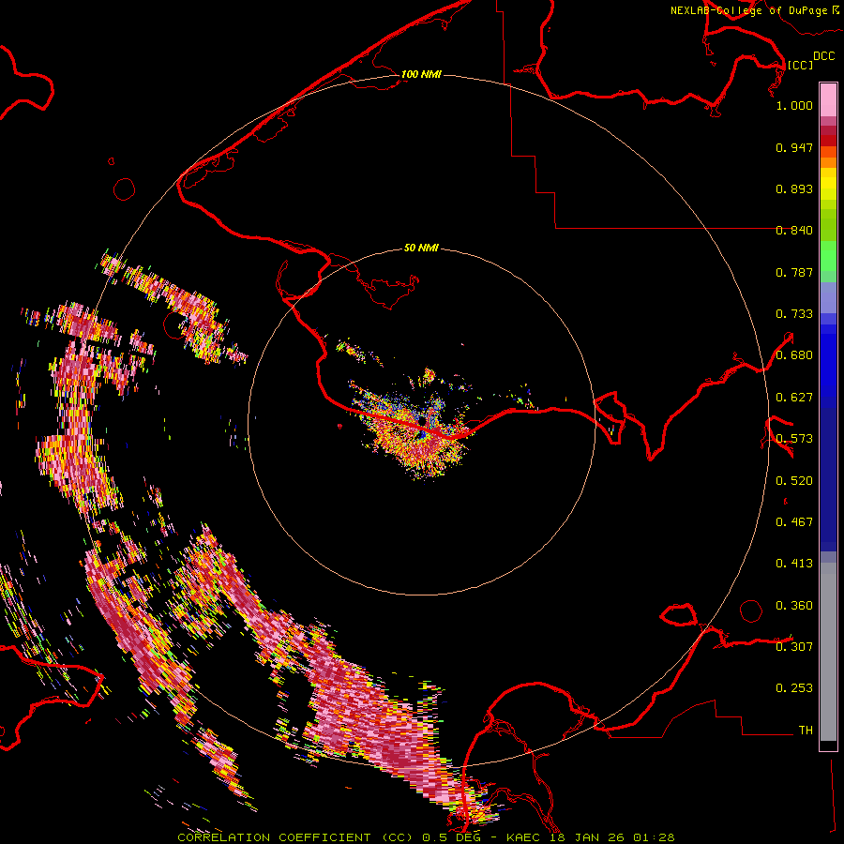Image resolution: width=844 pixels, height=844 pixels.
Task: Click the 0.307 value on color scale
Action: [x=794, y=646]
